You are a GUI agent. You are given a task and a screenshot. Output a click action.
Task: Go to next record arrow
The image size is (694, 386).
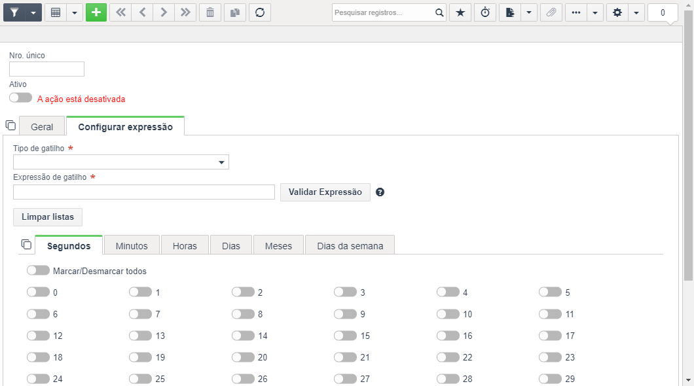click(164, 12)
